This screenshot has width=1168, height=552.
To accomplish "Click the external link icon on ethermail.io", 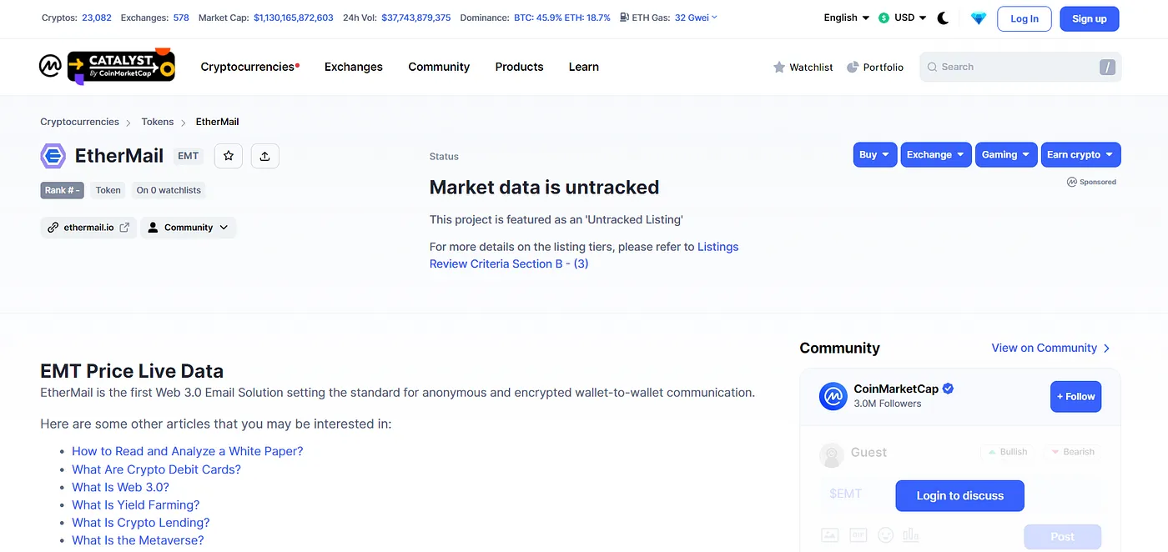I will (124, 228).
